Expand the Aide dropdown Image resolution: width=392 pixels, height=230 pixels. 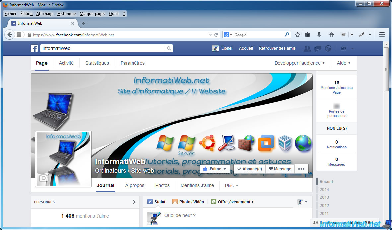coord(343,63)
